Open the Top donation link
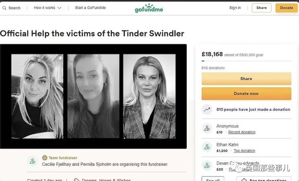 tap(244, 151)
